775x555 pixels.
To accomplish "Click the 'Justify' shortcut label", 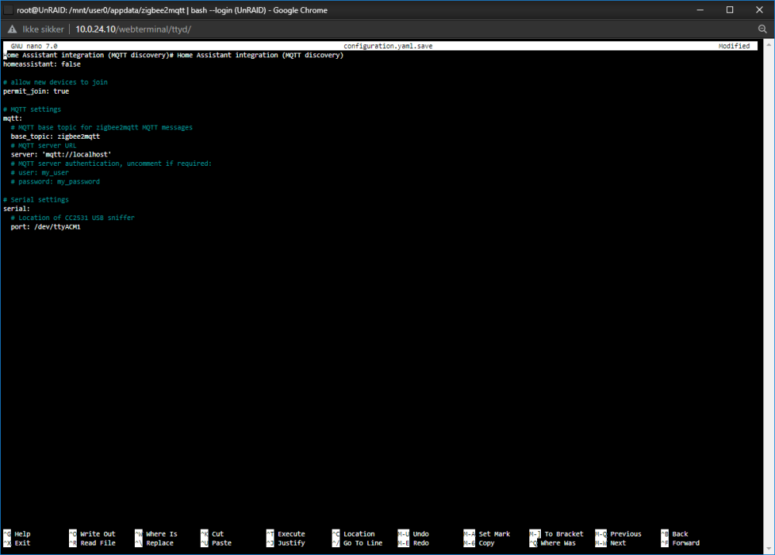I will pos(291,543).
